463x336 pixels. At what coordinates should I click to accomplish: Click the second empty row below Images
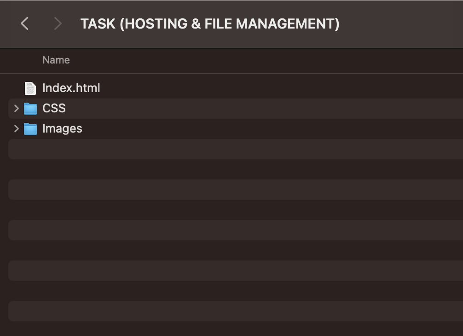coord(230,169)
